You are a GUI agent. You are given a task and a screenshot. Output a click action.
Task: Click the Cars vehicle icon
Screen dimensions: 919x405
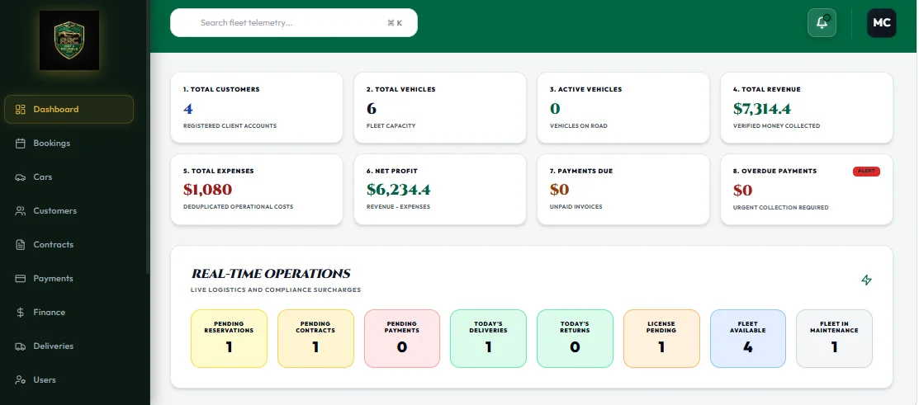pyautogui.click(x=21, y=177)
